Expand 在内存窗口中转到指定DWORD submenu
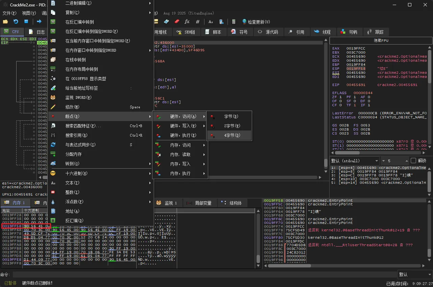The image size is (433, 287). 101,50
